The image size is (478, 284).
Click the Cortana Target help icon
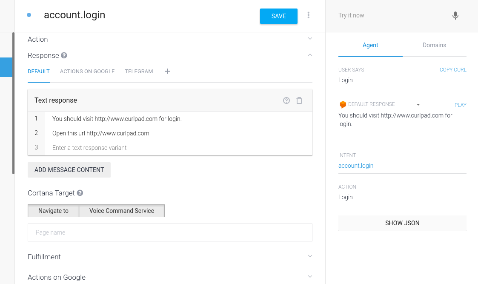80,193
